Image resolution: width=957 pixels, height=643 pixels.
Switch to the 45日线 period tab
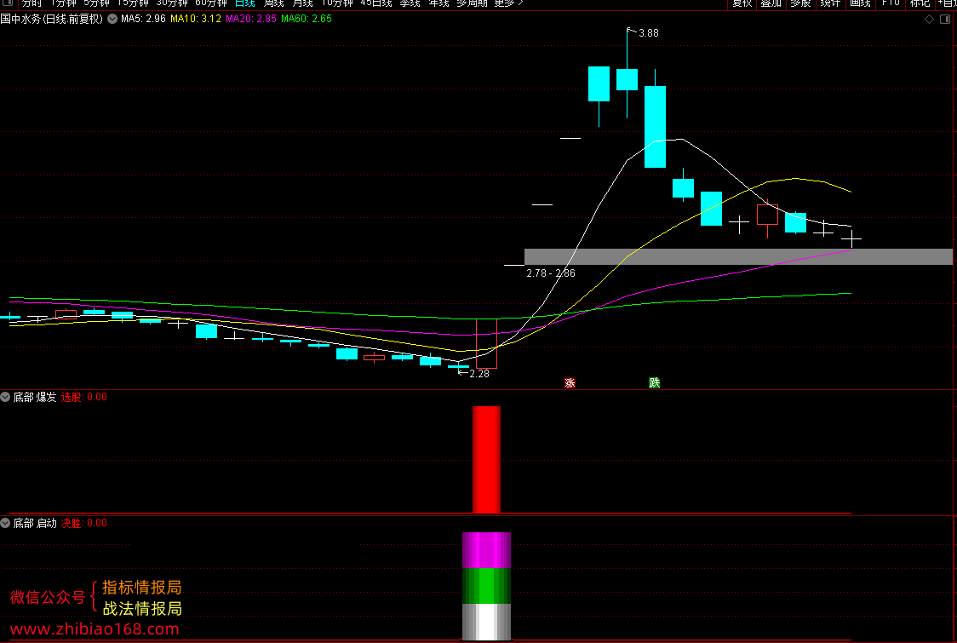[x=376, y=3]
